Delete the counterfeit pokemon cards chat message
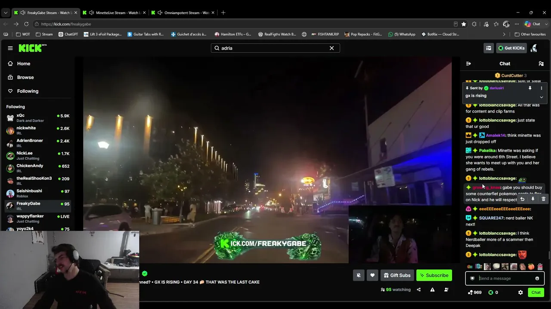This screenshot has width=551, height=309. tap(543, 199)
